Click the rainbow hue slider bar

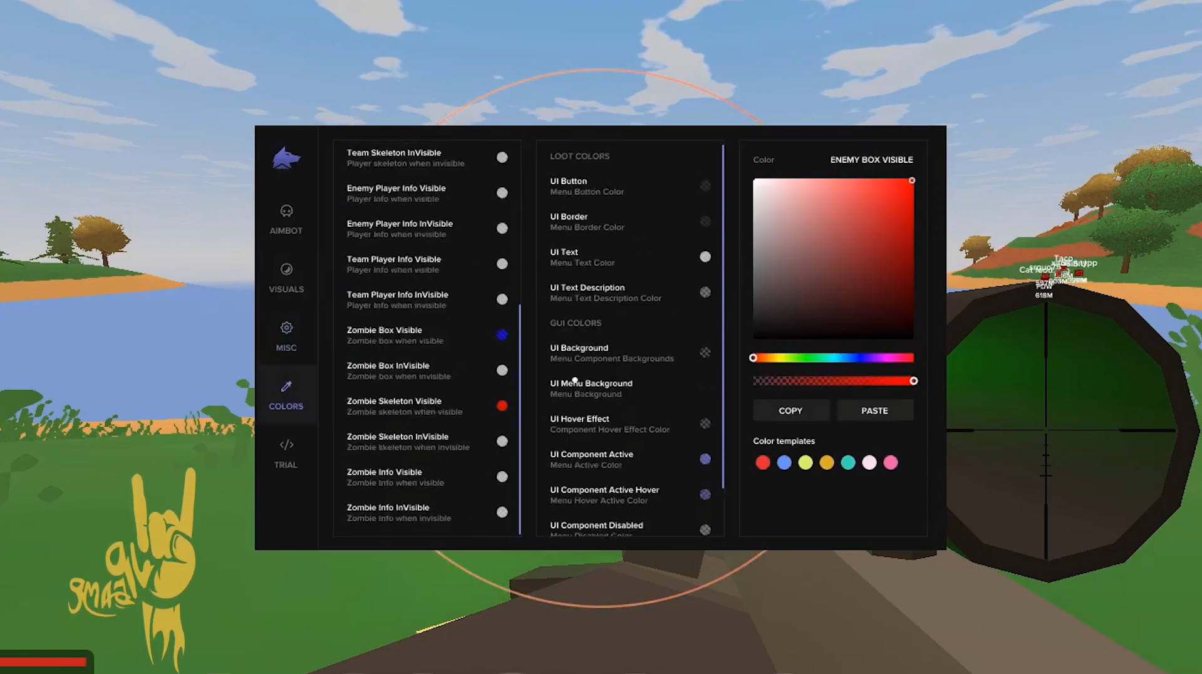point(833,358)
